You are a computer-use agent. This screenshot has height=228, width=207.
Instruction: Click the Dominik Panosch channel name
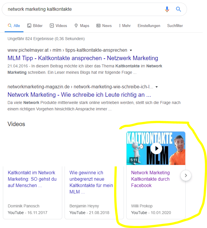tap(23, 206)
